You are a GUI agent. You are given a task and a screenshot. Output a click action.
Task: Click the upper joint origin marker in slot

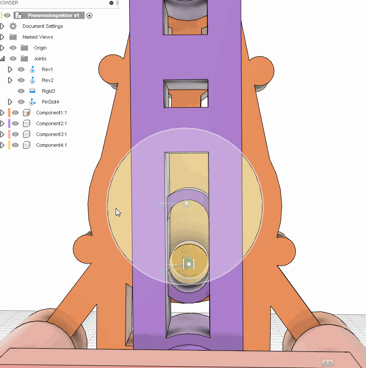coord(186,203)
